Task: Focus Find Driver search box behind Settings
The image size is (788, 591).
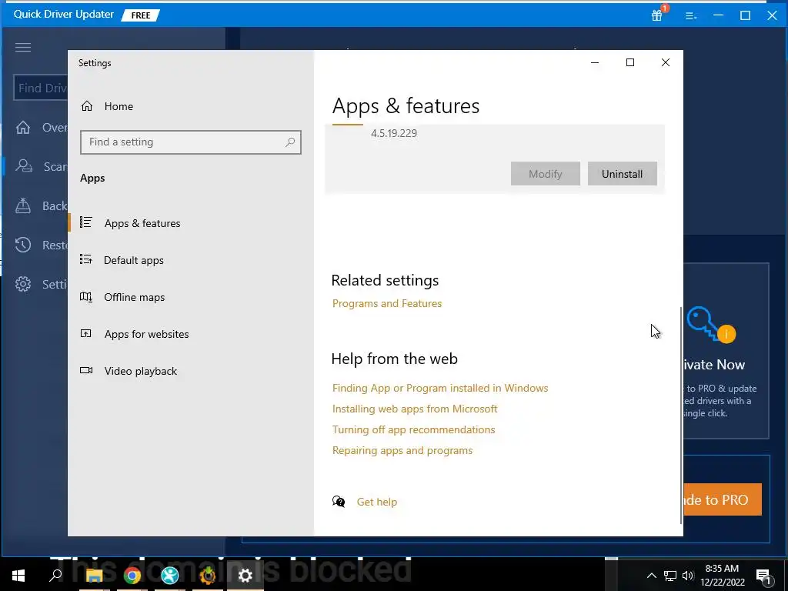Action: point(41,88)
